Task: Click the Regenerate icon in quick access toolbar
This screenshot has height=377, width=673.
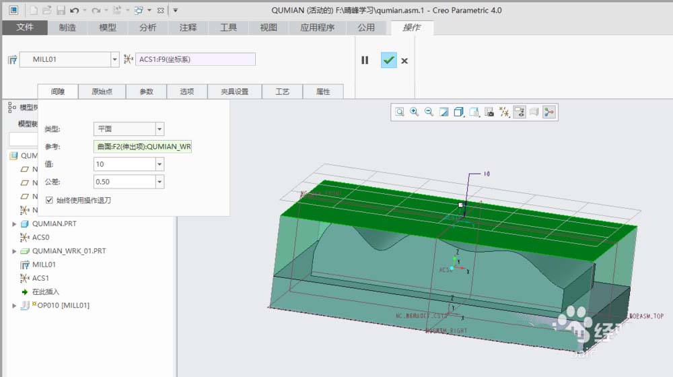Action: pos(116,10)
